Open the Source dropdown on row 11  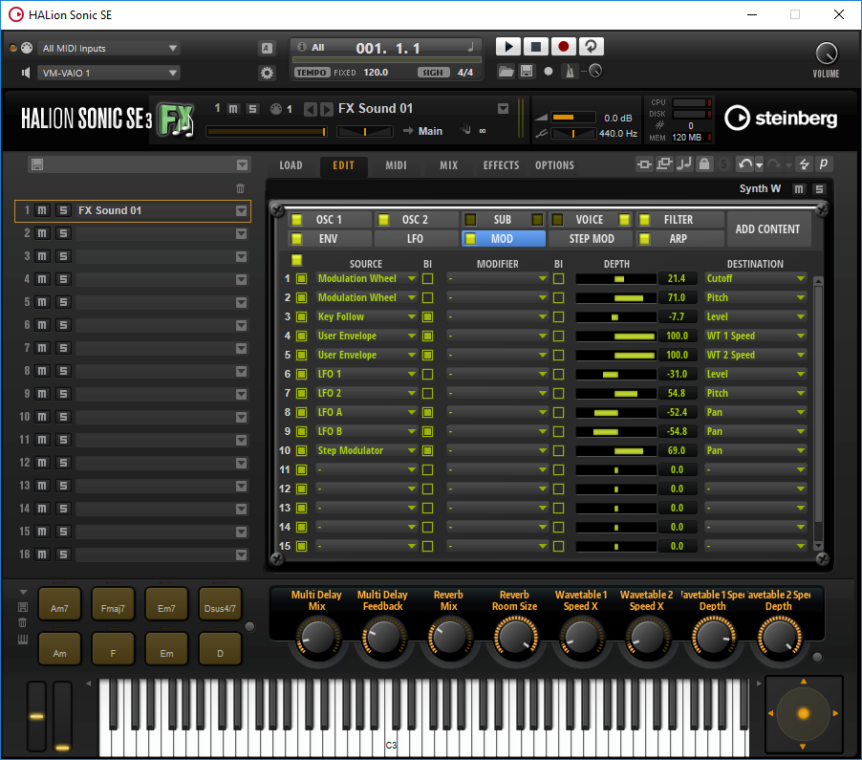click(x=366, y=469)
